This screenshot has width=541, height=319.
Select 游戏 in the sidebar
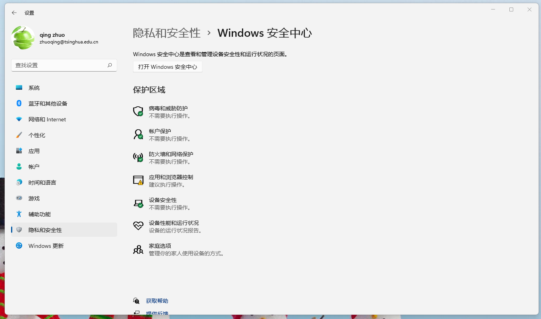point(64,198)
